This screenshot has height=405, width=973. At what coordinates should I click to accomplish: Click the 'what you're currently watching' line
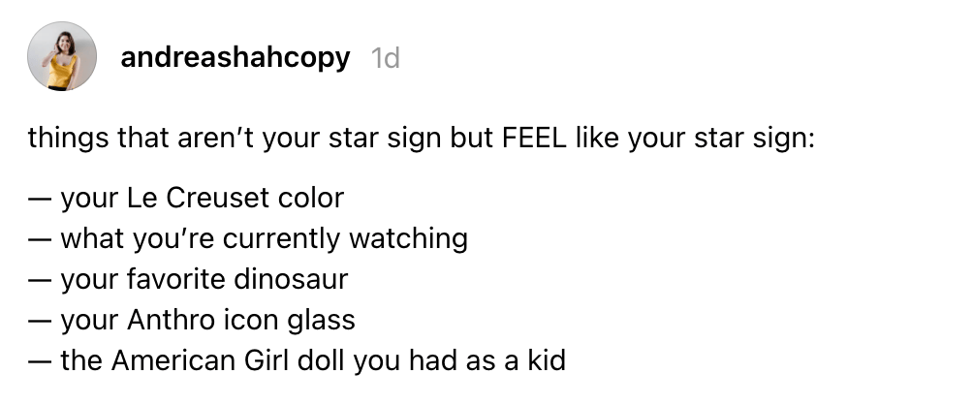[x=247, y=238]
